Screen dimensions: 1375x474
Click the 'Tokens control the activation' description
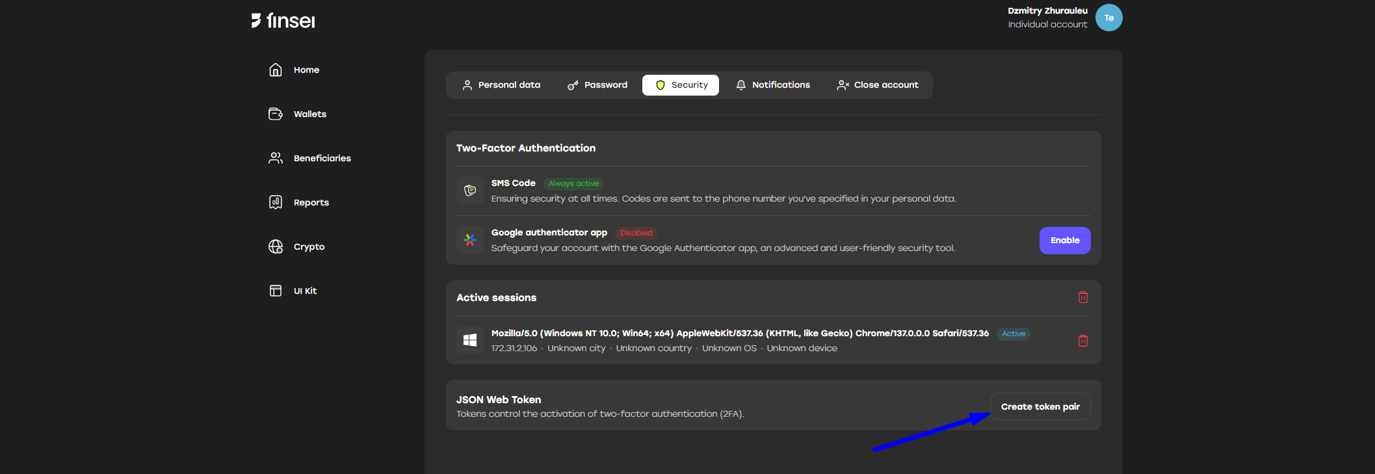pyautogui.click(x=599, y=414)
